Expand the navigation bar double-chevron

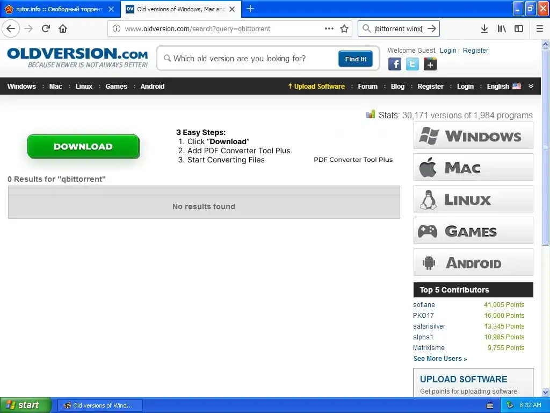click(531, 86)
